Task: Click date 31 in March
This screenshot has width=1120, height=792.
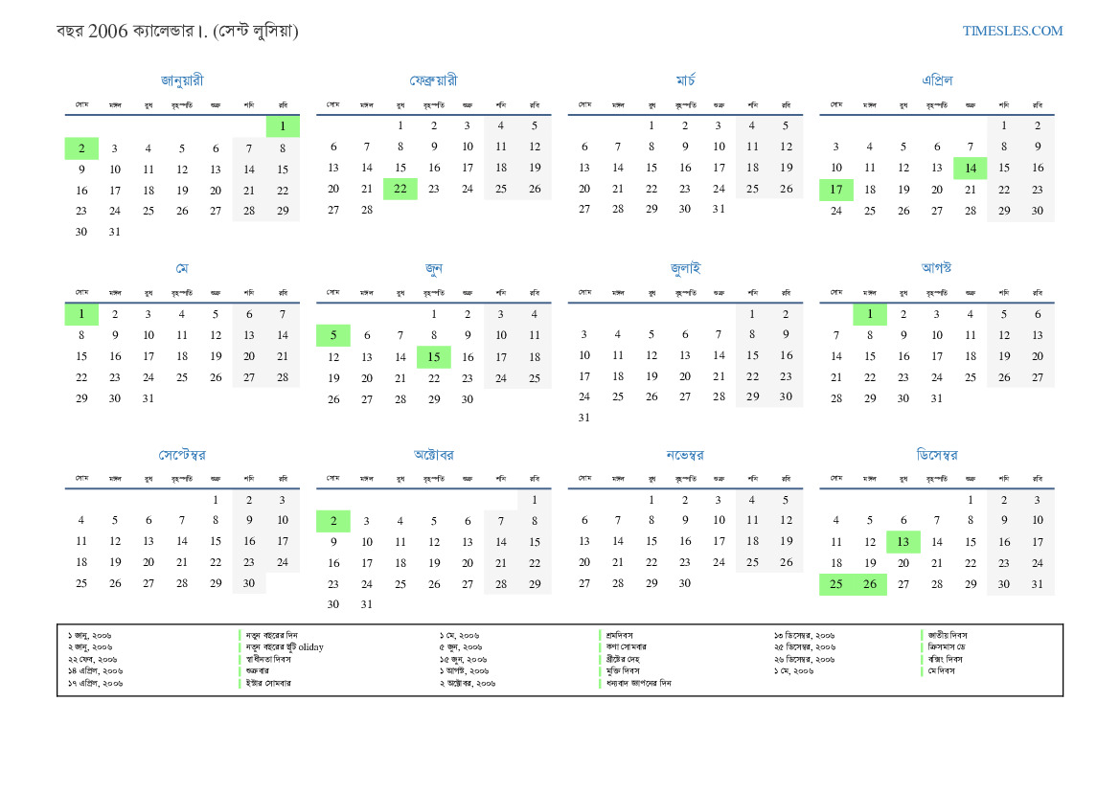Action: click(718, 209)
